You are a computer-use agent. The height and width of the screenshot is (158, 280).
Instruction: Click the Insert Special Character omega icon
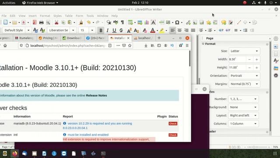point(177,22)
